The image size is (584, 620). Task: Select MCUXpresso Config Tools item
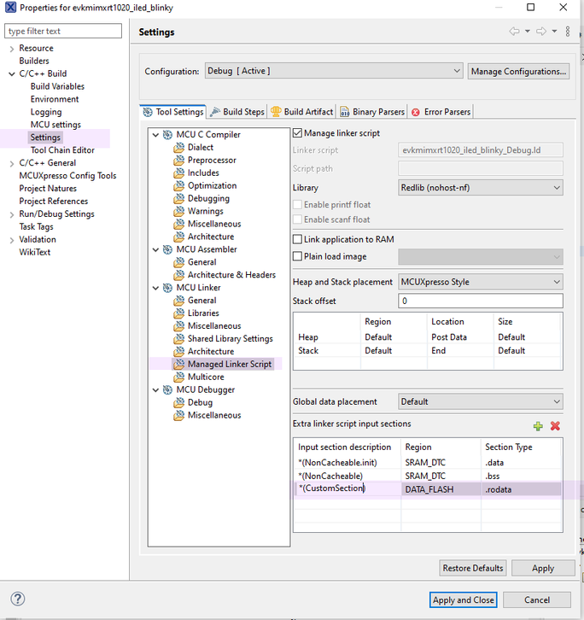[x=67, y=176]
